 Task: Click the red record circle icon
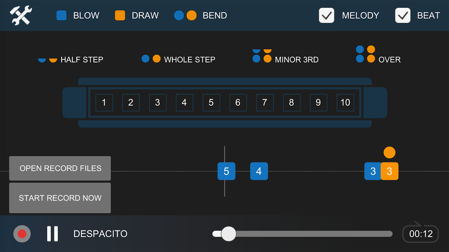22,234
